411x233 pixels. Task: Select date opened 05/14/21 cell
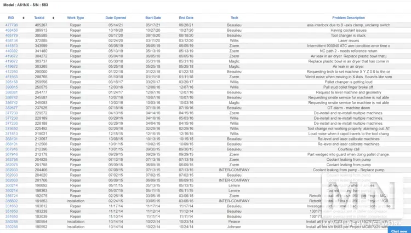116,25
